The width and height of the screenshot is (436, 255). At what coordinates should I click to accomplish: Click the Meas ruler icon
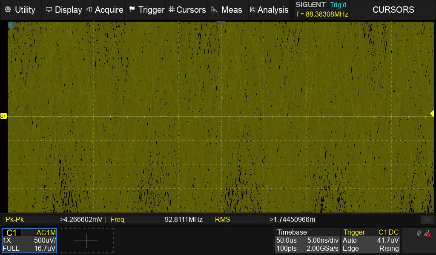point(215,10)
